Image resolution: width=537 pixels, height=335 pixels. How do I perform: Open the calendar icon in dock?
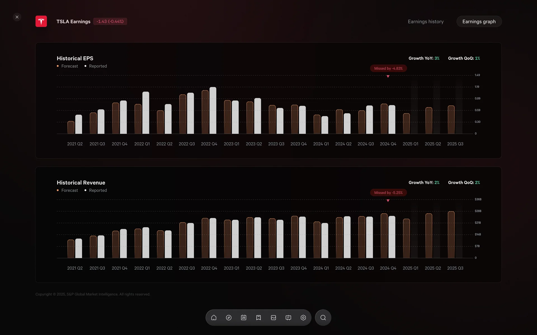[244, 318]
